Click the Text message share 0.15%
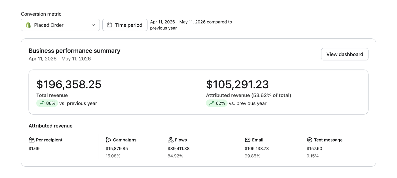 pyautogui.click(x=312, y=156)
